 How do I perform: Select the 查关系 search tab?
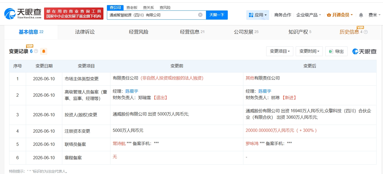pyautogui.click(x=148, y=8)
